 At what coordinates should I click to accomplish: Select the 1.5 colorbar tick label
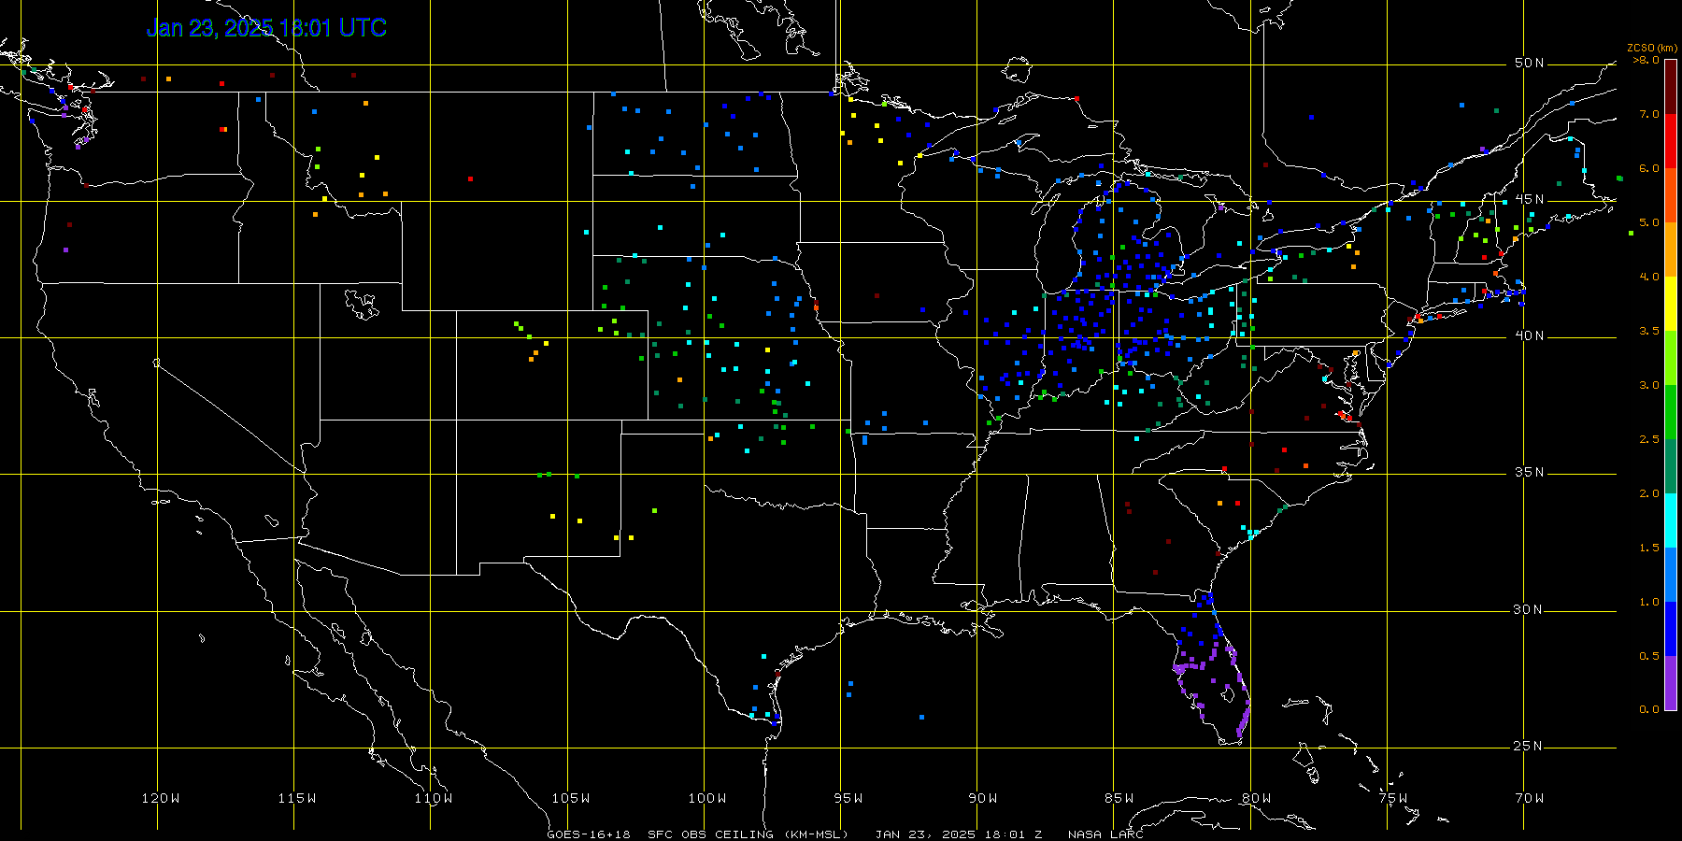click(x=1649, y=548)
